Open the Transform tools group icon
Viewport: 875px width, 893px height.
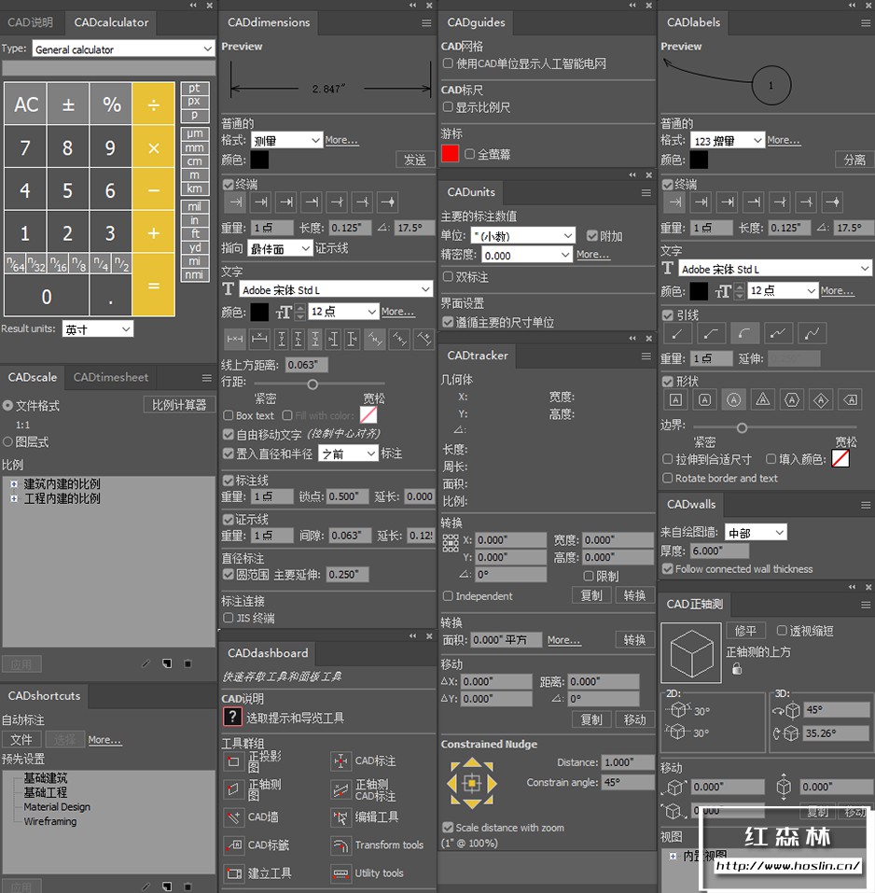(x=340, y=845)
